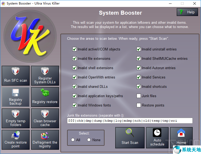Close the System Booster window
The height and width of the screenshot is (154, 201).
point(195,3)
